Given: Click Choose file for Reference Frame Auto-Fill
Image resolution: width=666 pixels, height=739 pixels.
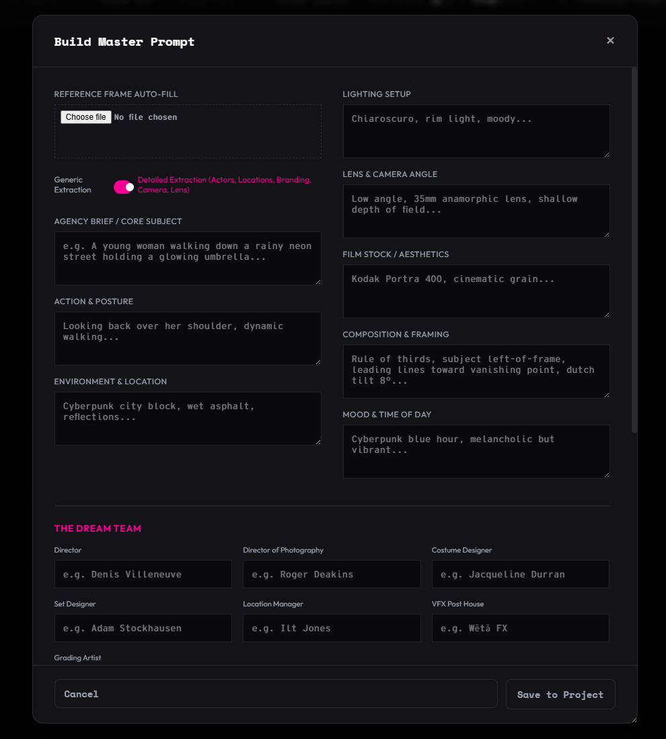Looking at the screenshot, I should coord(85,116).
